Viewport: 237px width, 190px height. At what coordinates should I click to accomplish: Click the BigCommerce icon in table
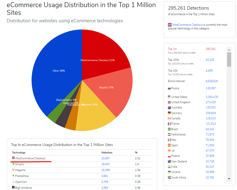[13, 187]
